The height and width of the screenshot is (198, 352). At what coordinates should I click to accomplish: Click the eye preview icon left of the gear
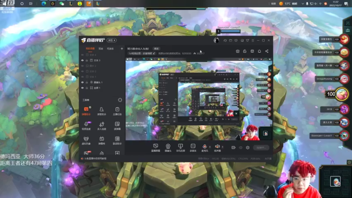click(241, 147)
